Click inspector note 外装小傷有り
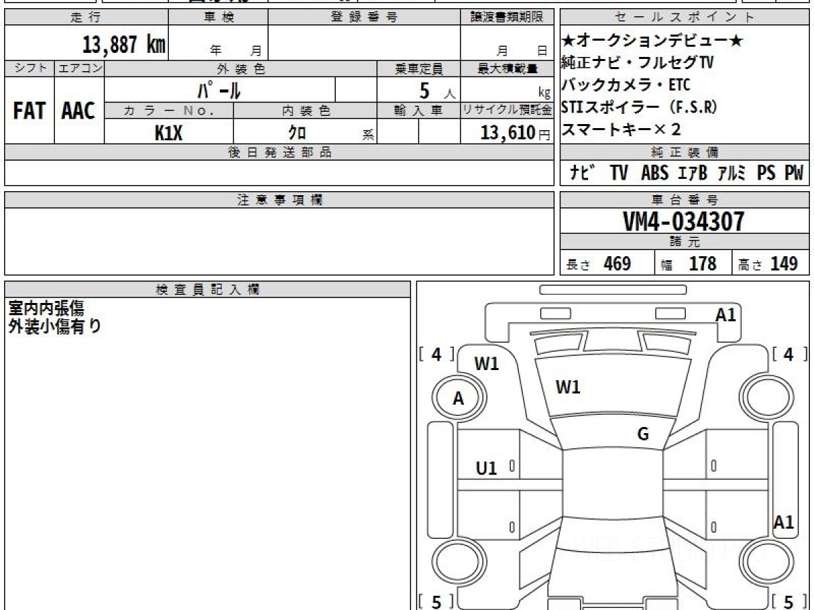This screenshot has height=610, width=814. pyautogui.click(x=55, y=326)
